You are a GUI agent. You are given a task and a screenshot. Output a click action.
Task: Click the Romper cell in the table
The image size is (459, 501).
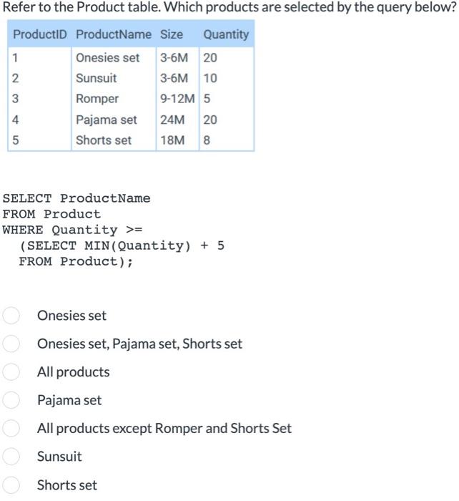(97, 99)
